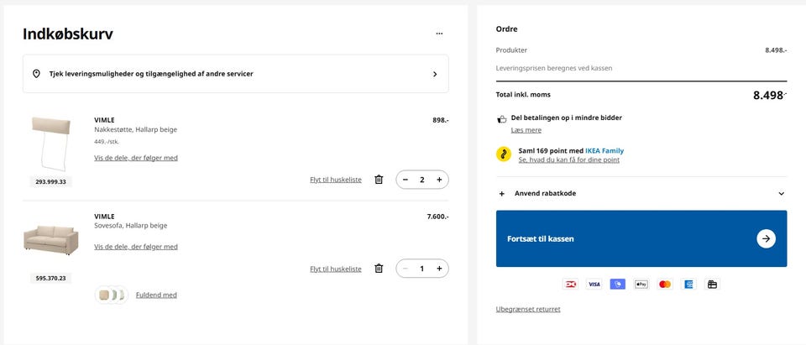Click the Visa payment icon
The width and height of the screenshot is (806, 345).
594,285
